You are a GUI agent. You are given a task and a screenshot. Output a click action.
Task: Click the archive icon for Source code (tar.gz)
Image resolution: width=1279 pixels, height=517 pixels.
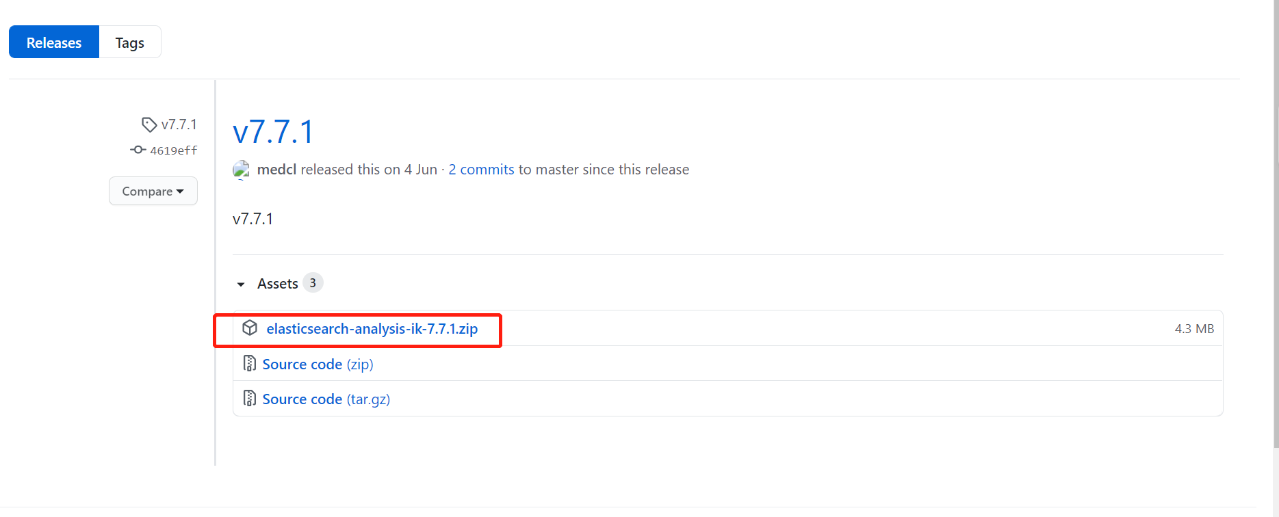(250, 399)
